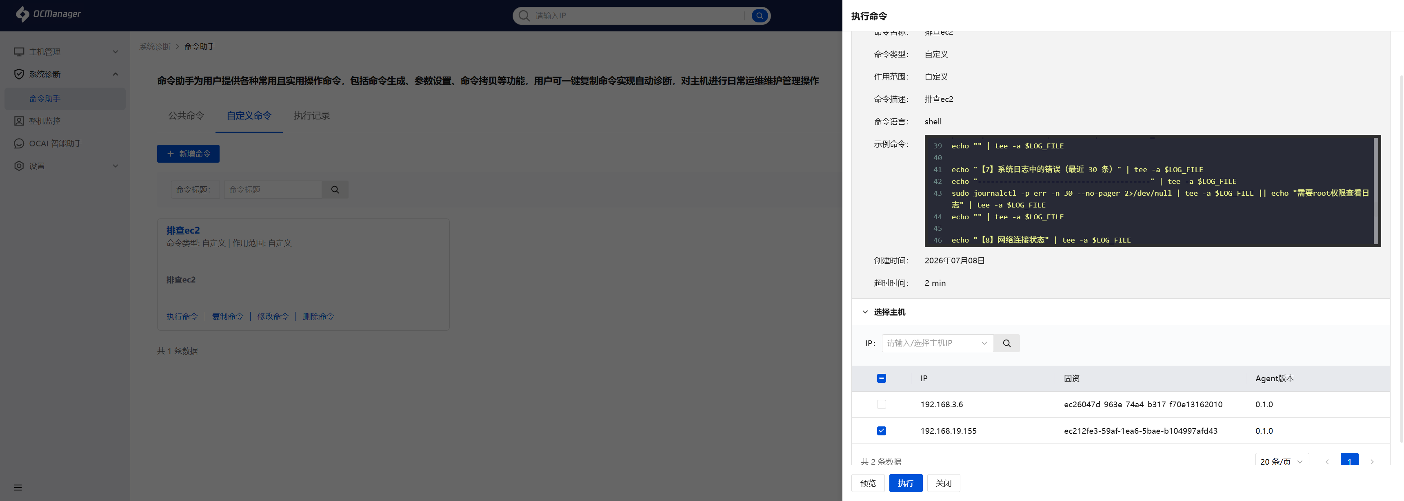Click the 关闭 button in the drawer
This screenshot has width=1404, height=501.
pyautogui.click(x=944, y=483)
